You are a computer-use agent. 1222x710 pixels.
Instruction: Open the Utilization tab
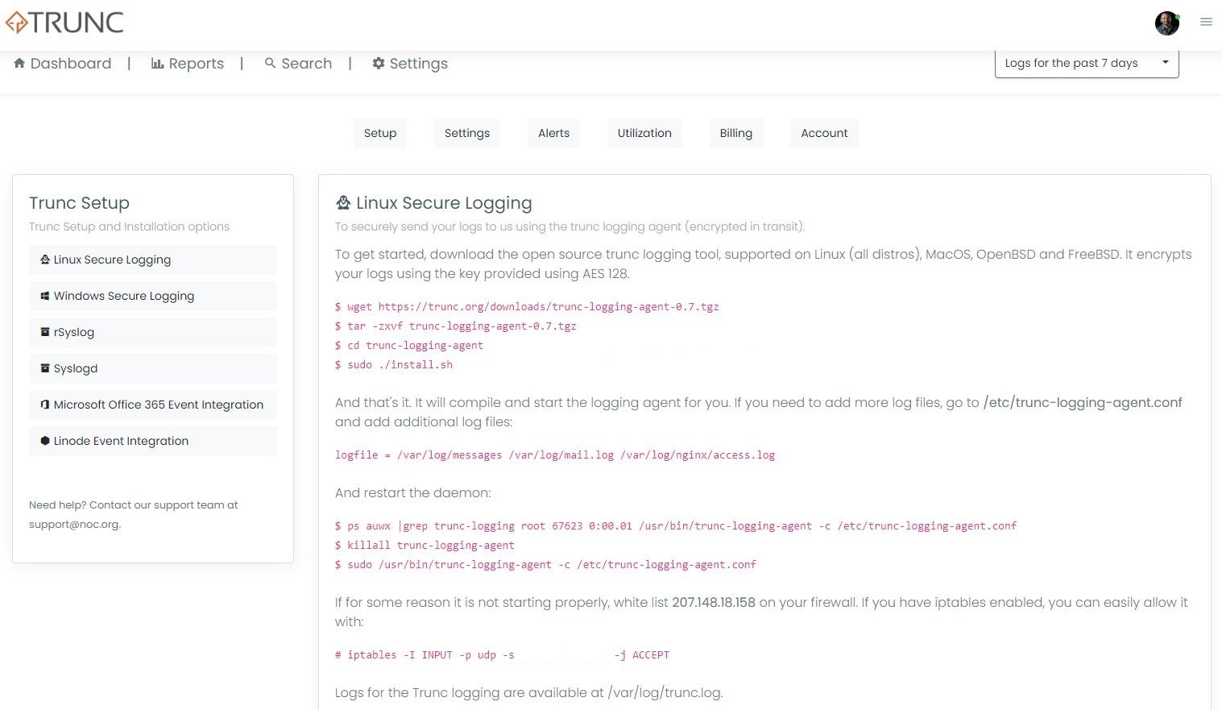click(x=644, y=133)
